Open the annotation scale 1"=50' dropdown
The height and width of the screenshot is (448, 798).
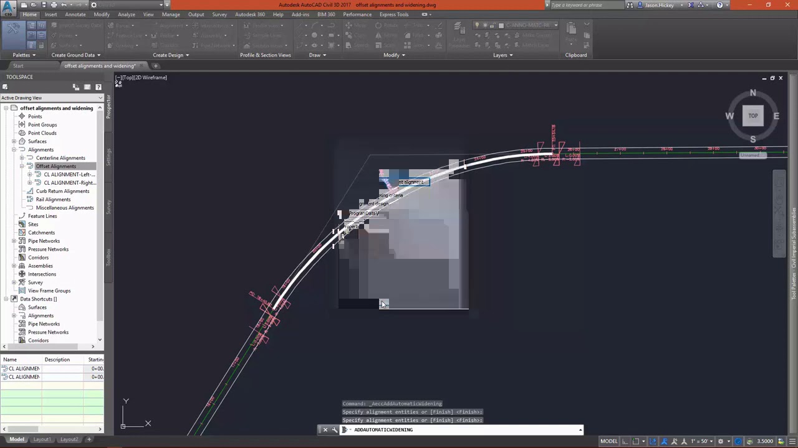pos(701,441)
